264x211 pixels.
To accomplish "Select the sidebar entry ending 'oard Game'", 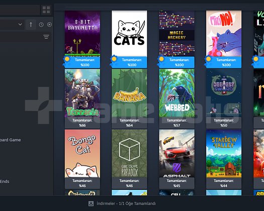I will (x=11, y=140).
